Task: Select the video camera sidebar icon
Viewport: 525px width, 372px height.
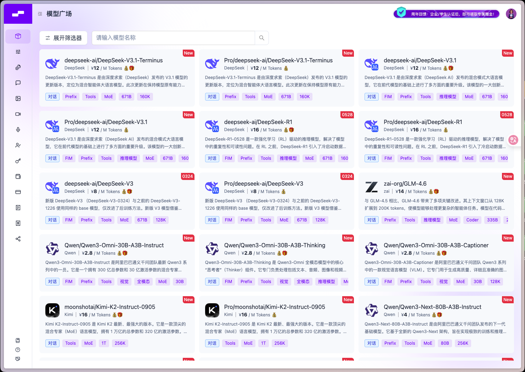Action: [x=18, y=114]
